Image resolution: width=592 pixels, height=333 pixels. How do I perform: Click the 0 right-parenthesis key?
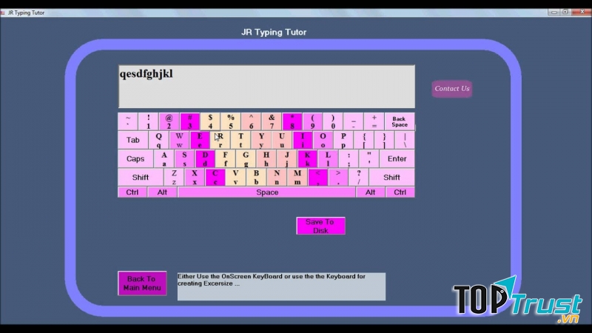coord(333,121)
